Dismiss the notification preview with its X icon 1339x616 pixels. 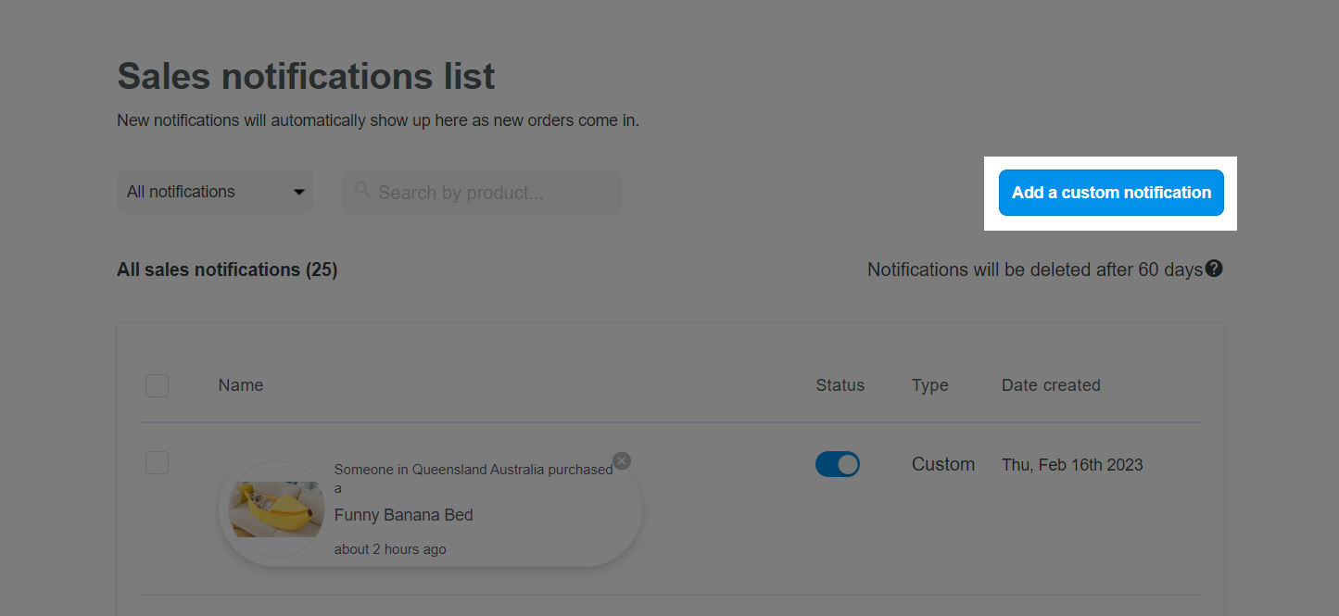622,460
